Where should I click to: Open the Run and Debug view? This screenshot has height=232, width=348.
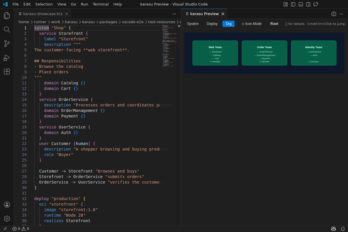7,57
